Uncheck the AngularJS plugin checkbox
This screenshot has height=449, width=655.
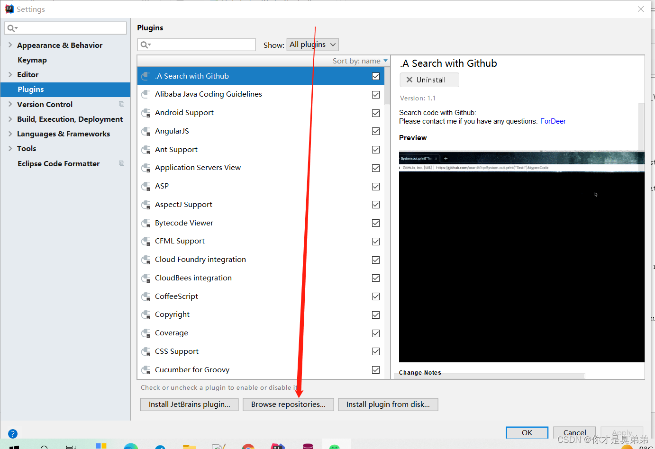coord(375,131)
